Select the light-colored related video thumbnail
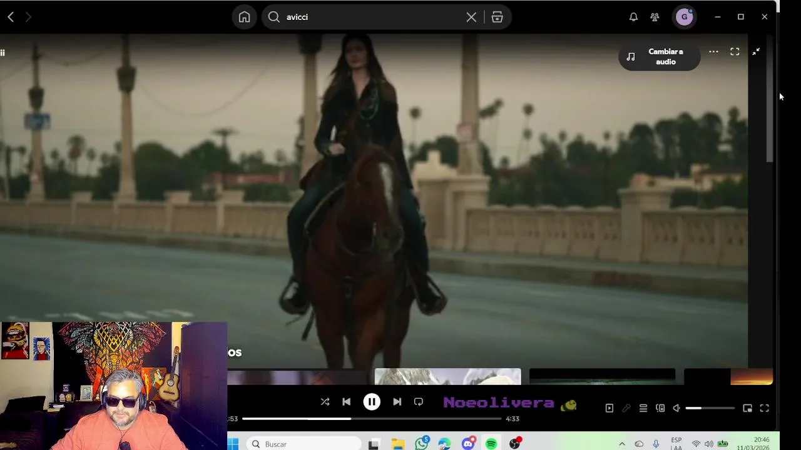The height and width of the screenshot is (450, 801). tap(447, 377)
